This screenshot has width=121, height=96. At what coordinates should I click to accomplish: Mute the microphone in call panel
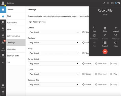(x=105, y=29)
